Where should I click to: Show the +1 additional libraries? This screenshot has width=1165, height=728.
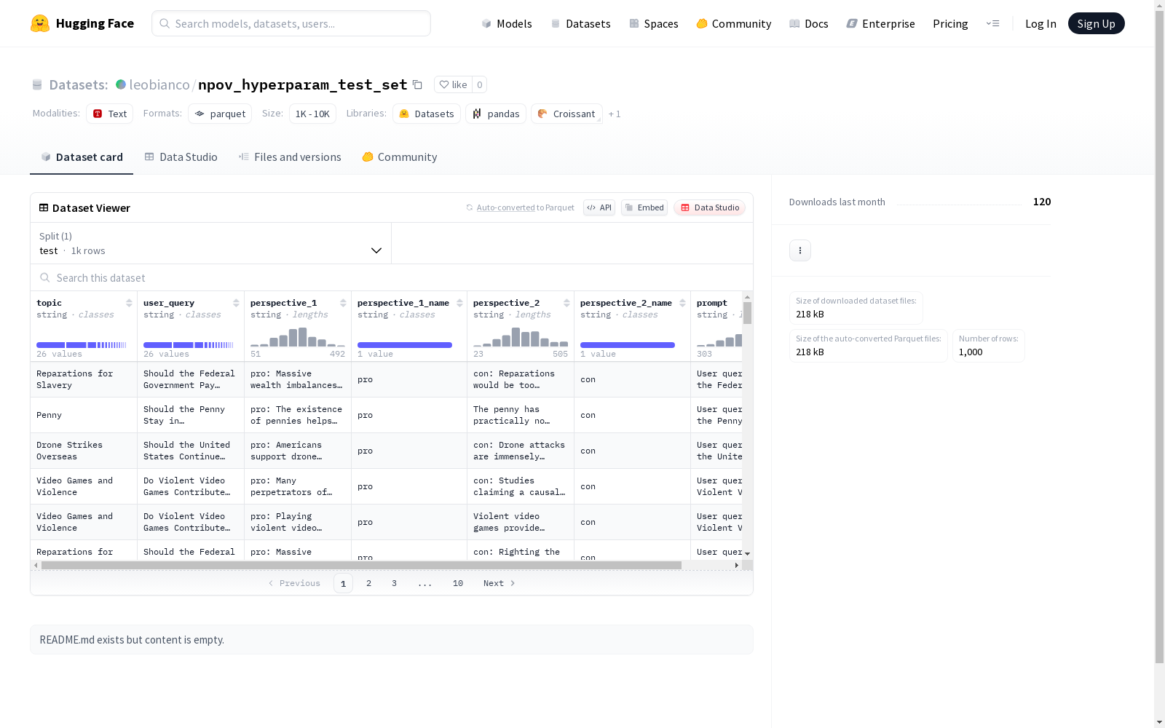coord(615,114)
